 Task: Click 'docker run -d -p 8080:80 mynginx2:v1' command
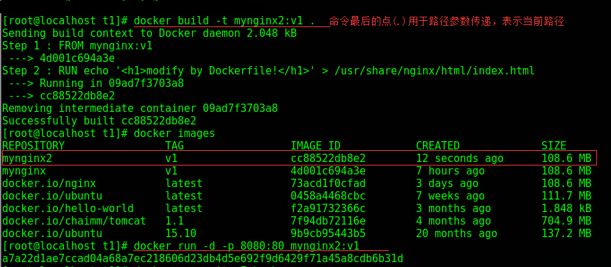coord(246,245)
